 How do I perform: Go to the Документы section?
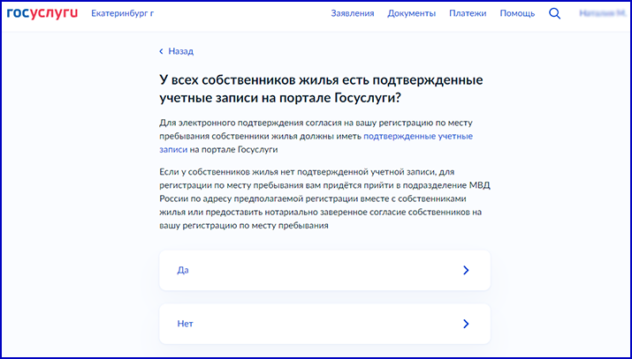[411, 14]
